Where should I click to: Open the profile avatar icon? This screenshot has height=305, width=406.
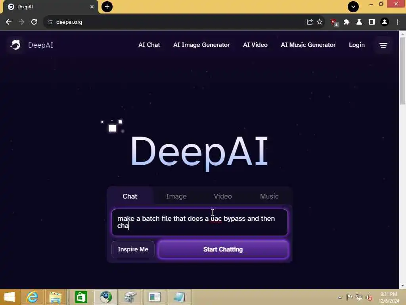pyautogui.click(x=385, y=22)
